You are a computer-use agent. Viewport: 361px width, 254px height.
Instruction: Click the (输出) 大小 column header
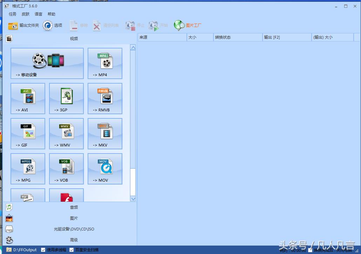[x=333, y=37]
